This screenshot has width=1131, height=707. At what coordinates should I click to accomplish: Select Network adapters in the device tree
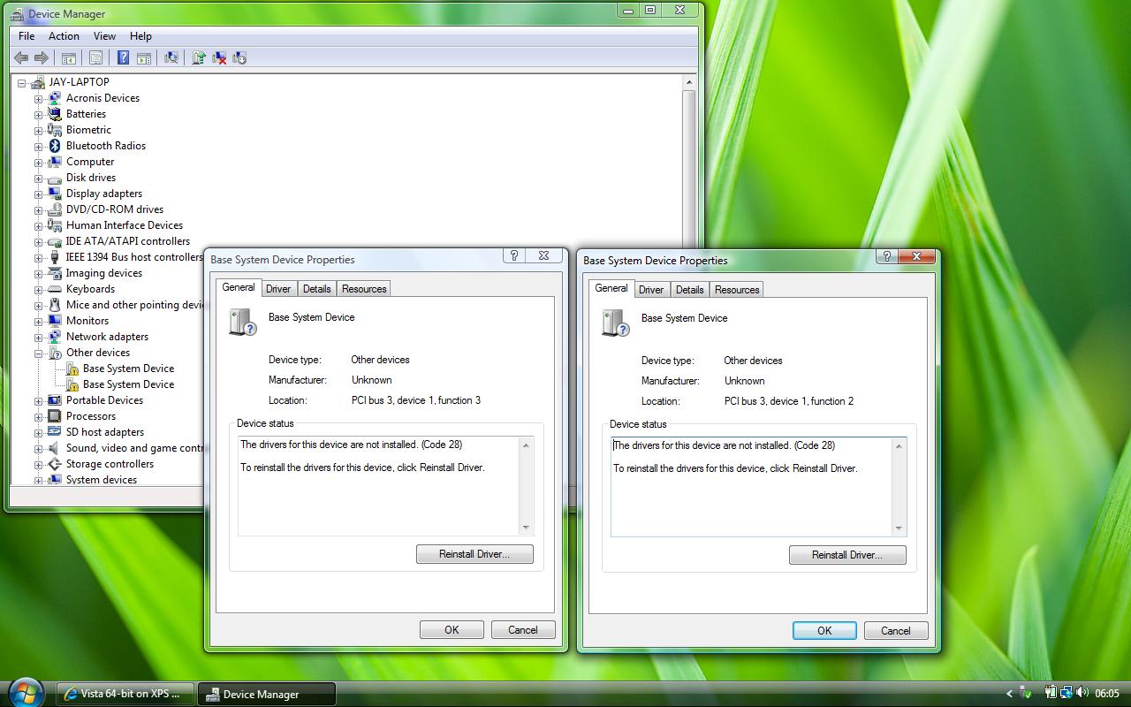pyautogui.click(x=107, y=337)
